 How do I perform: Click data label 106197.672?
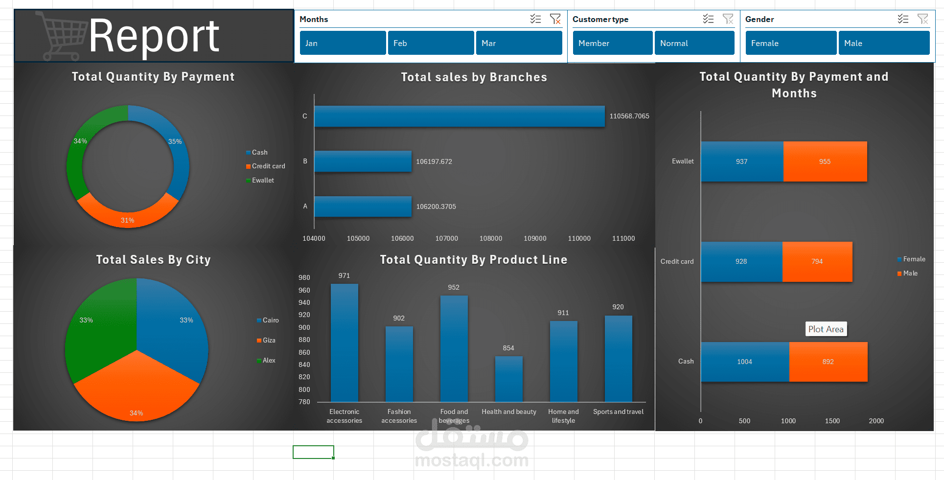click(434, 162)
